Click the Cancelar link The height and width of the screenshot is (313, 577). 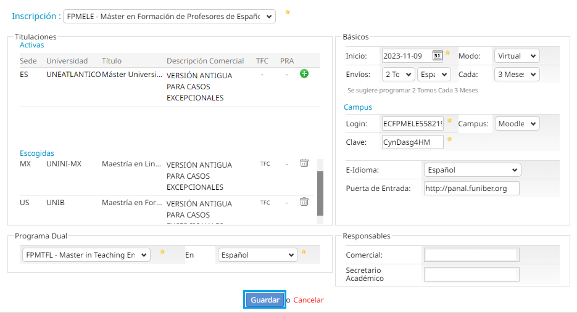point(308,300)
